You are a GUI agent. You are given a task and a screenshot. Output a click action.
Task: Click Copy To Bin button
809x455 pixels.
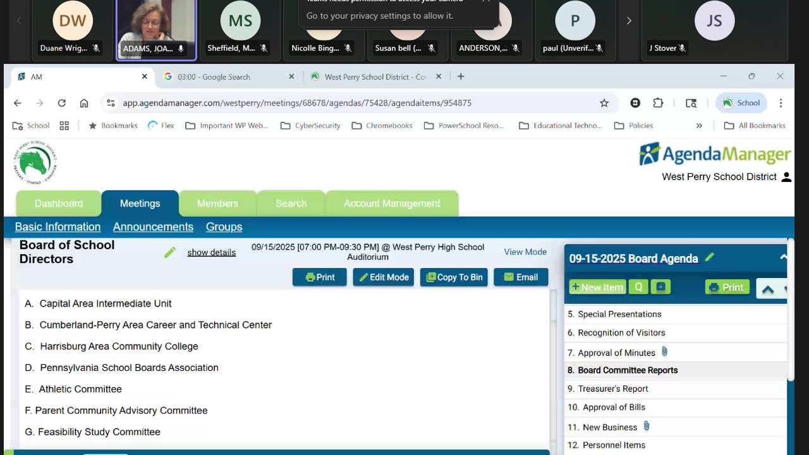click(x=454, y=277)
